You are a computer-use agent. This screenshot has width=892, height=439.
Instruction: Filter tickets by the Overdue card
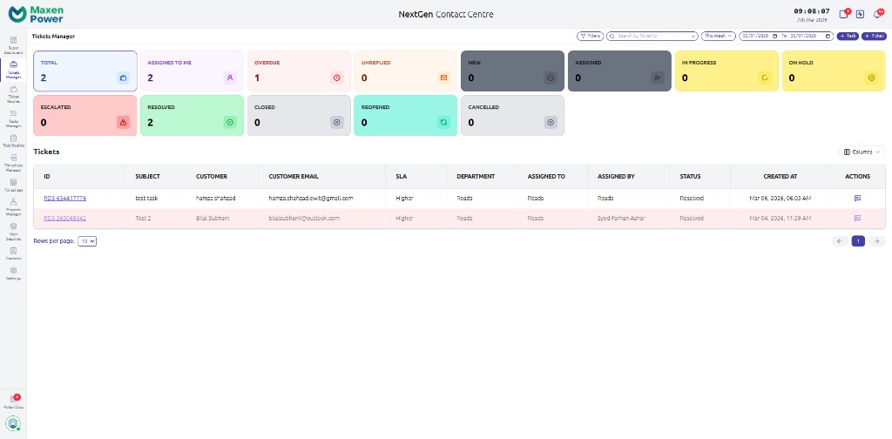point(299,71)
